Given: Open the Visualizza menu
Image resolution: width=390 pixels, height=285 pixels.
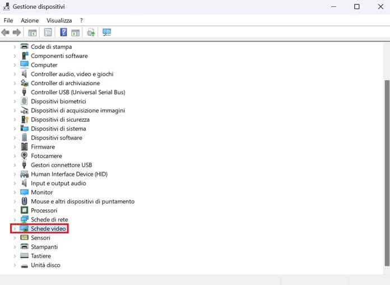Looking at the screenshot, I should click(59, 20).
